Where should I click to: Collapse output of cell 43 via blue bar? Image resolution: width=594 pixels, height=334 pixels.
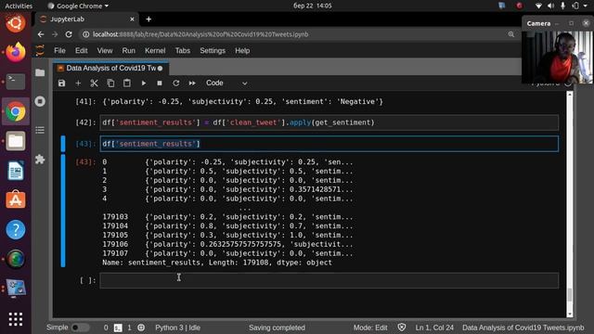tap(63, 211)
